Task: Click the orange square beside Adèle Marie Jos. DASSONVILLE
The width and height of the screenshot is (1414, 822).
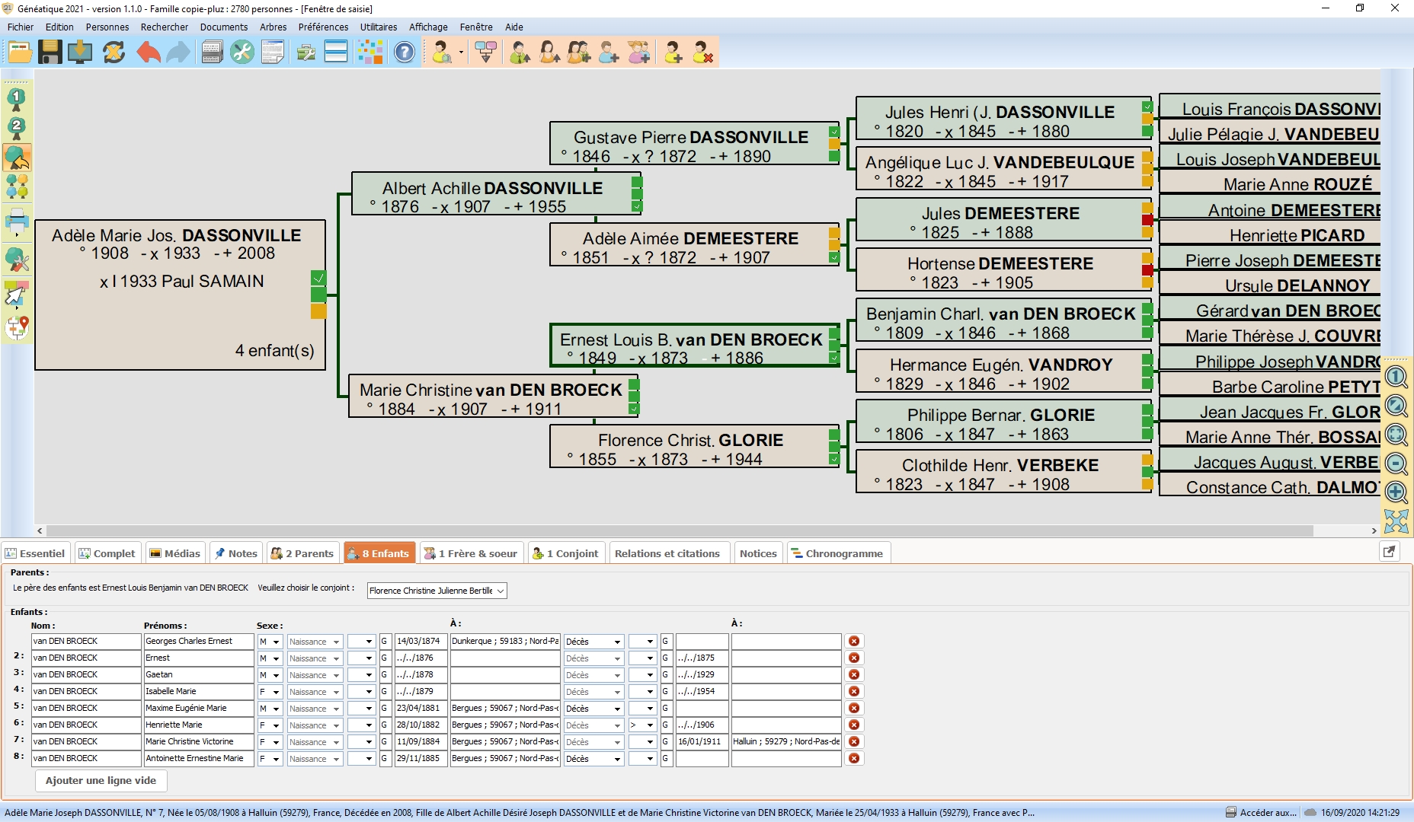Action: pos(318,311)
